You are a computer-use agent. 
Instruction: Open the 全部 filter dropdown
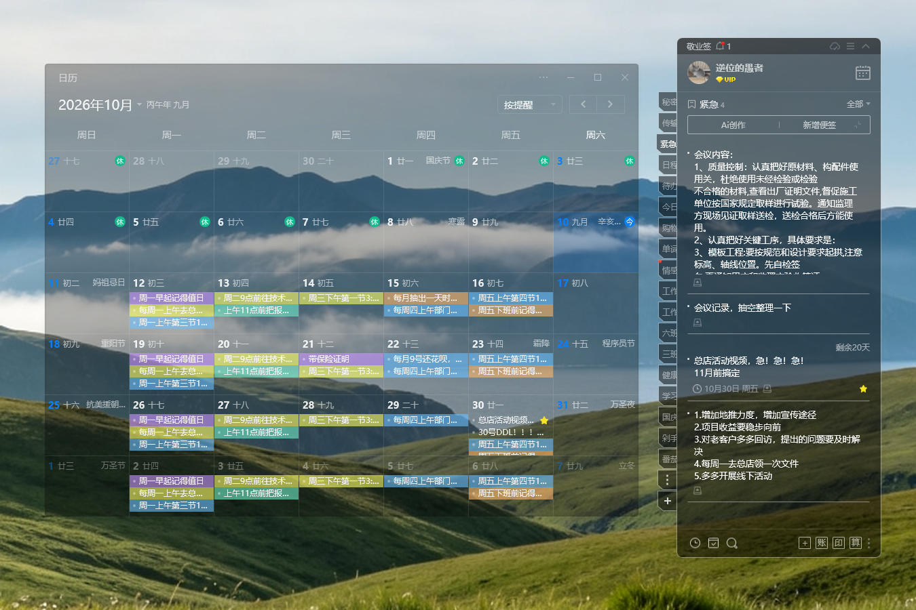pos(858,104)
